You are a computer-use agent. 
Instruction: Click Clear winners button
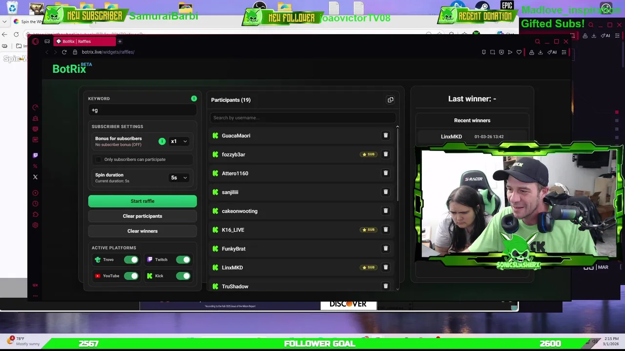[x=143, y=231]
